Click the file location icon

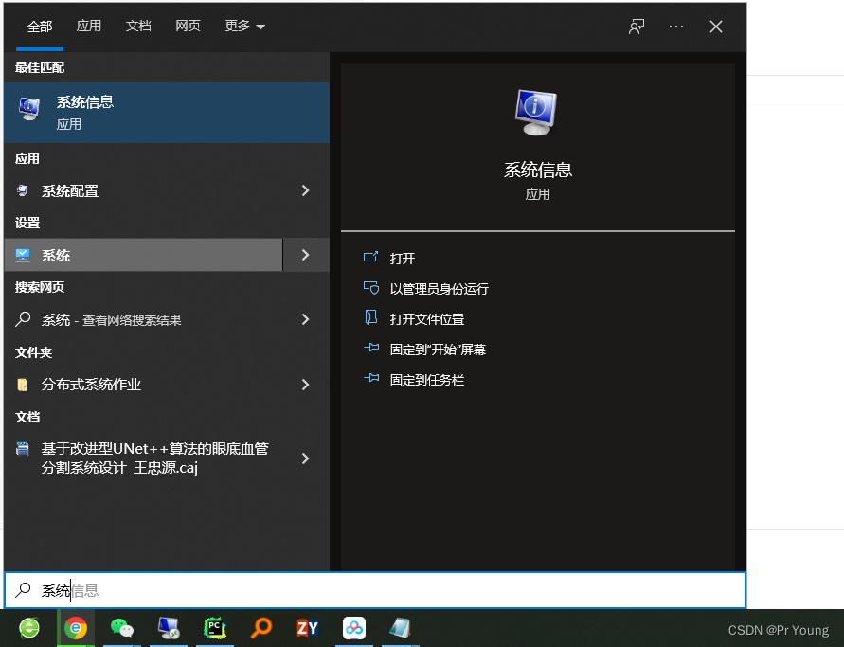coord(371,317)
